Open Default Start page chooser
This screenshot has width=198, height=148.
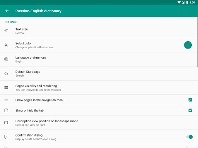pos(99,73)
